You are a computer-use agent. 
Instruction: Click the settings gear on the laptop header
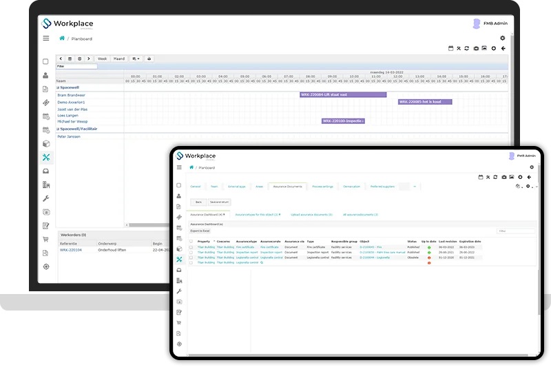coord(502,38)
